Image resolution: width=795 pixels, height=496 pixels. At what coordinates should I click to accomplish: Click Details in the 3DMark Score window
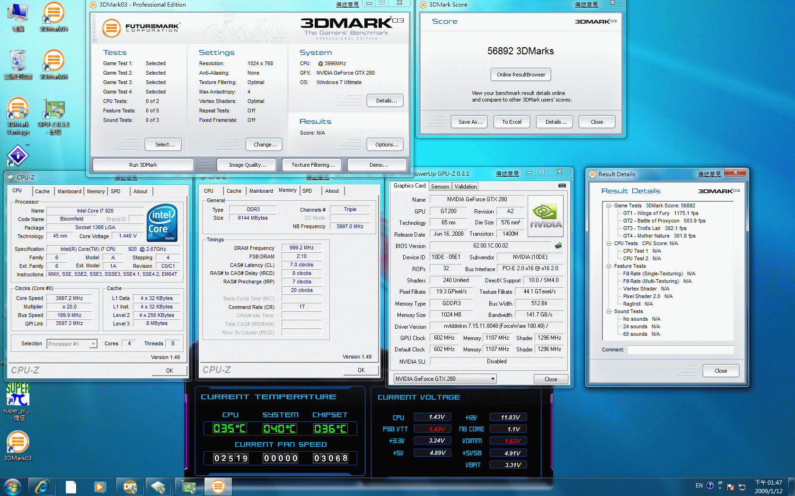pos(556,122)
